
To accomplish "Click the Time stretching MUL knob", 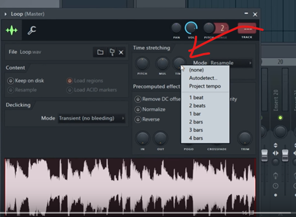I will [x=162, y=64].
